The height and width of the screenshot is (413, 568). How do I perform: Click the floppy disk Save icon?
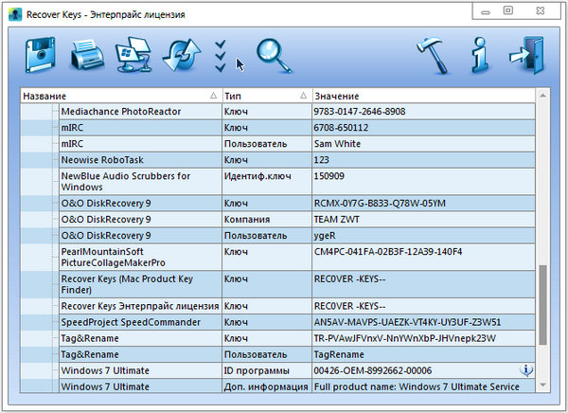[x=43, y=56]
